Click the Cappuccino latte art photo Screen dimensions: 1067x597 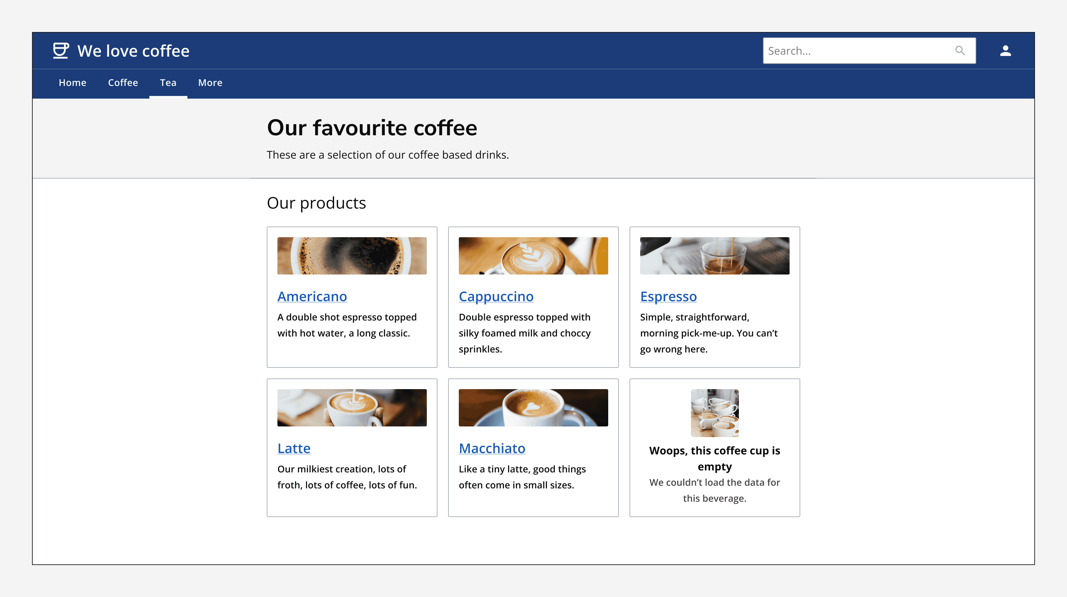click(x=533, y=255)
